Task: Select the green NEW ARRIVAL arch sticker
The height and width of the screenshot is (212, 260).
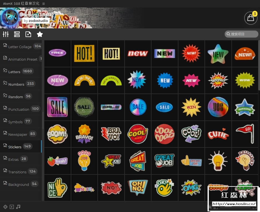Action: (111, 80)
